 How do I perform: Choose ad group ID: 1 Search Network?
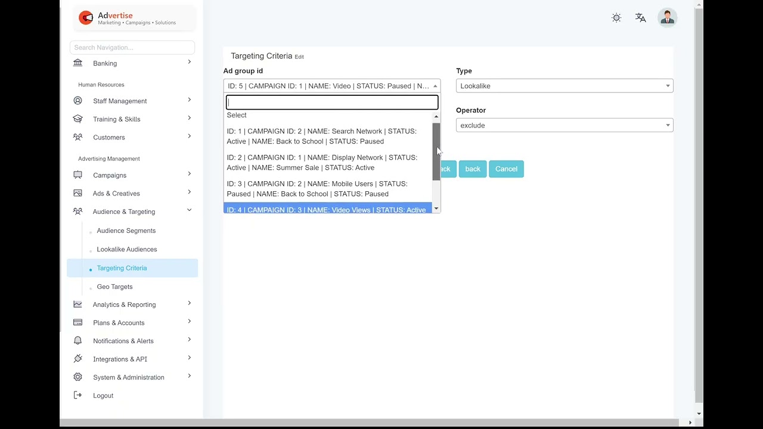pos(328,136)
